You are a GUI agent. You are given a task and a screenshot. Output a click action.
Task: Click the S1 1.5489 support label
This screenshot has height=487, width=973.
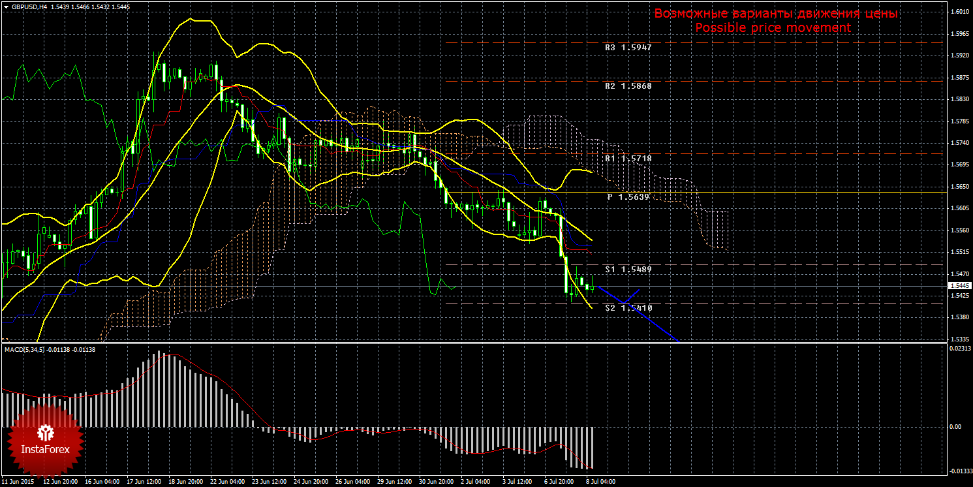(628, 269)
